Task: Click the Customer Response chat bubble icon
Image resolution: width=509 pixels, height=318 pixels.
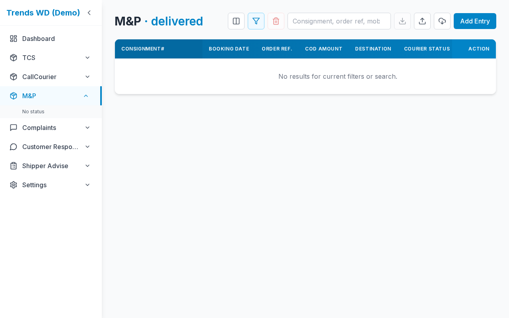Action: [x=14, y=147]
